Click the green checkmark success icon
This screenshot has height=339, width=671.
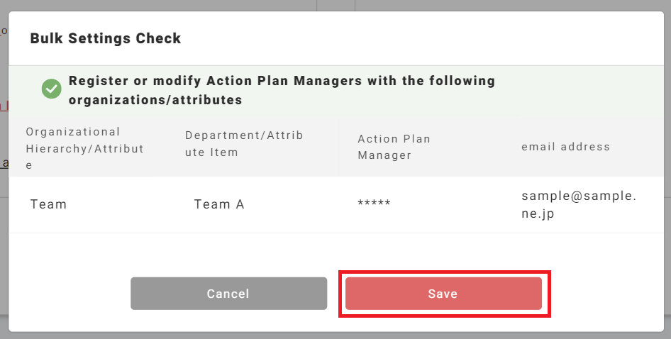click(51, 89)
